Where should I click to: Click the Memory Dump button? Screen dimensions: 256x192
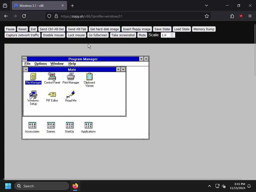tap(204, 29)
